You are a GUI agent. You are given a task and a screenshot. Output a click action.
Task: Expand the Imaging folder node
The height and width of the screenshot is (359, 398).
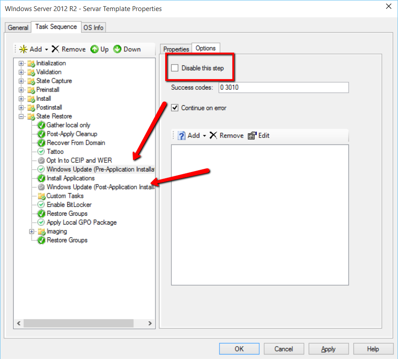[32, 231]
